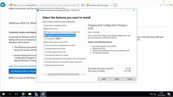Open Internet Explorer from taskbar

pos(23,94)
